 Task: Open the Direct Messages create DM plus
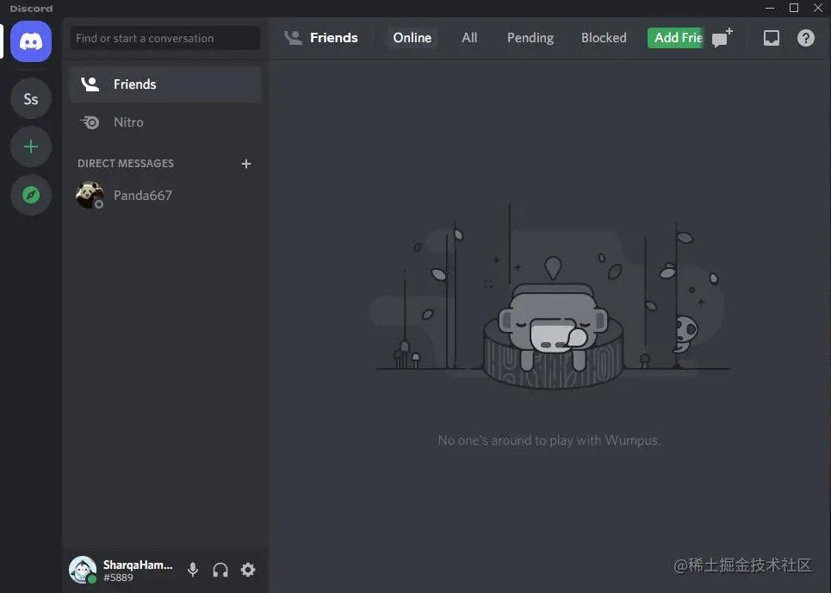[246, 163]
